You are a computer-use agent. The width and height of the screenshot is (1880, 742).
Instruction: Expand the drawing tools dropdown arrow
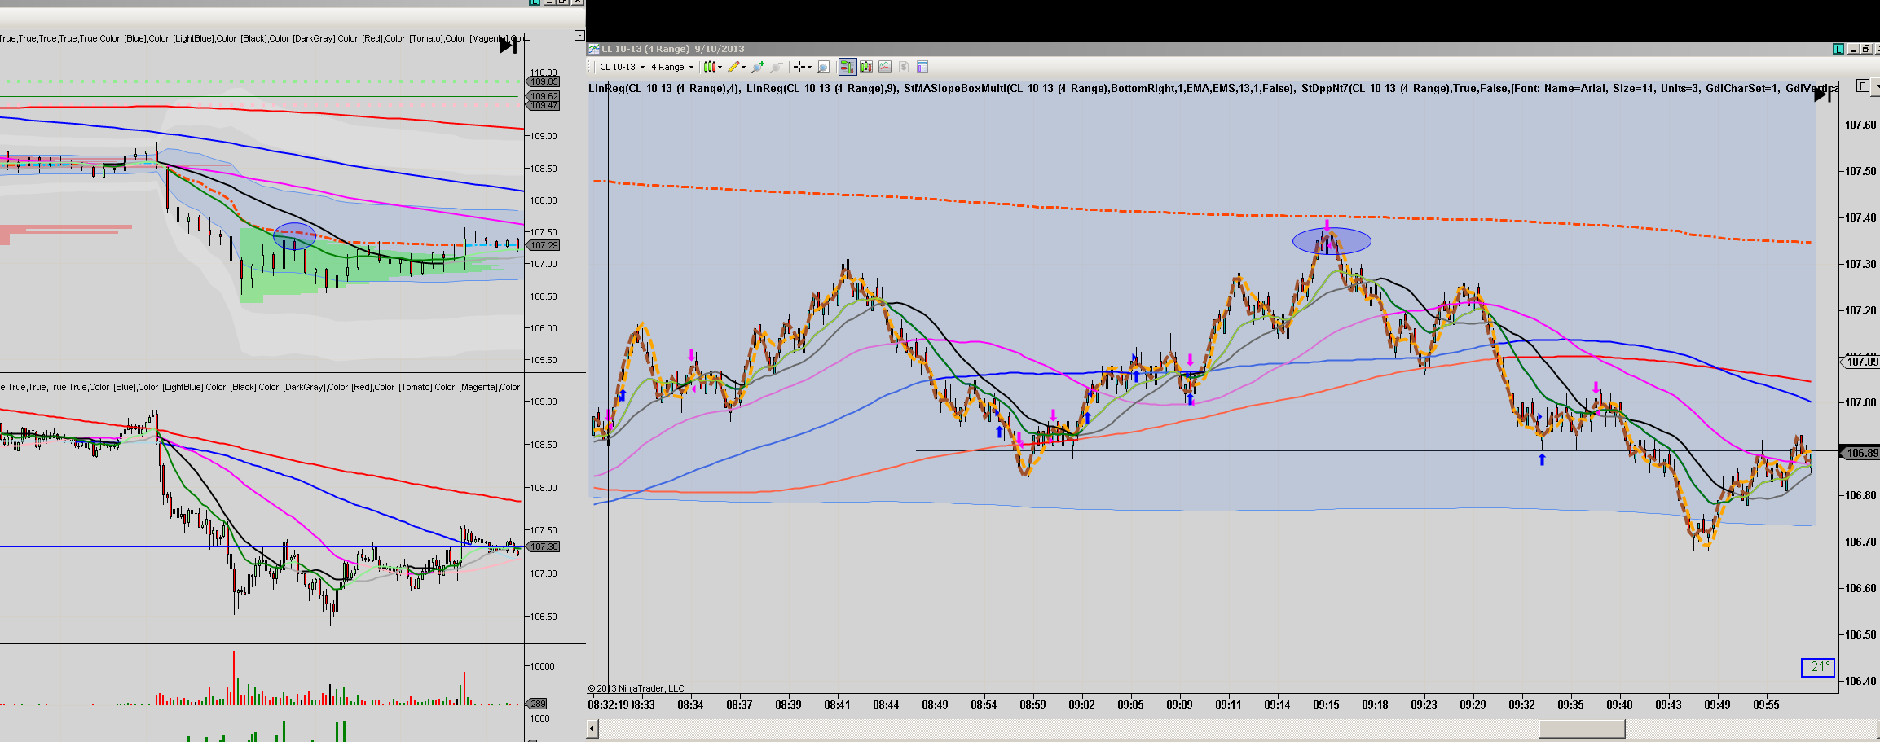pos(743,68)
